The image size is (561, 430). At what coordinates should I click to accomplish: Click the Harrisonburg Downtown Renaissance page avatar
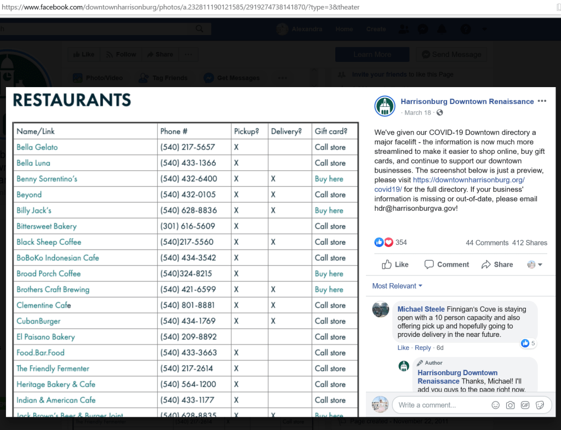pyautogui.click(x=385, y=106)
